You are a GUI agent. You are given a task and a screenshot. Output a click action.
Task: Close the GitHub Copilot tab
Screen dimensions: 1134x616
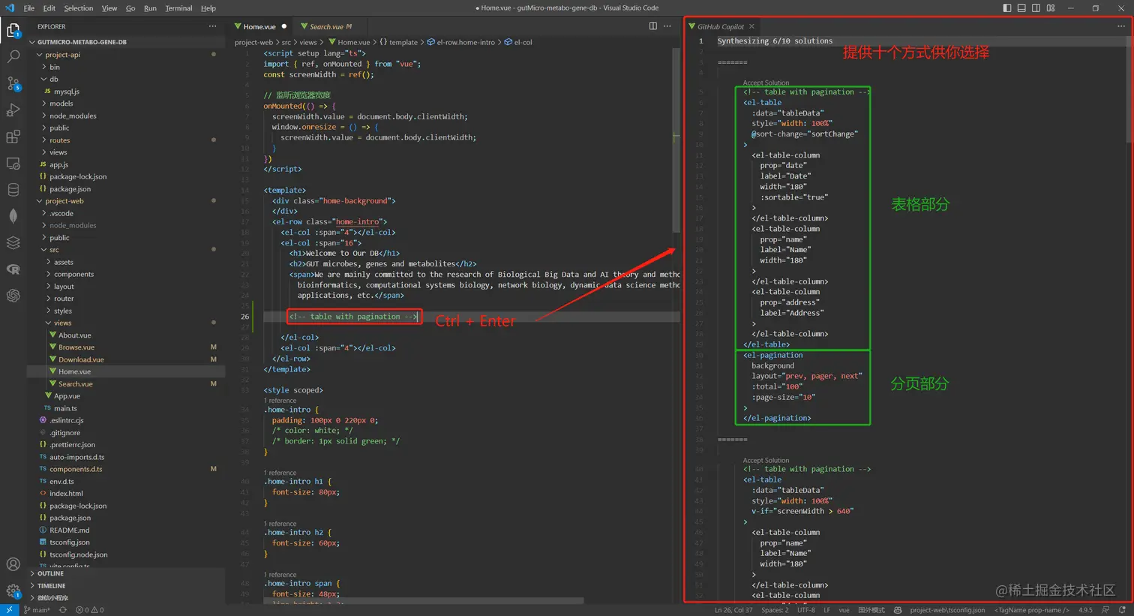point(751,26)
